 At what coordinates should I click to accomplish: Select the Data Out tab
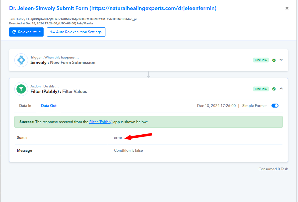tap(49, 106)
